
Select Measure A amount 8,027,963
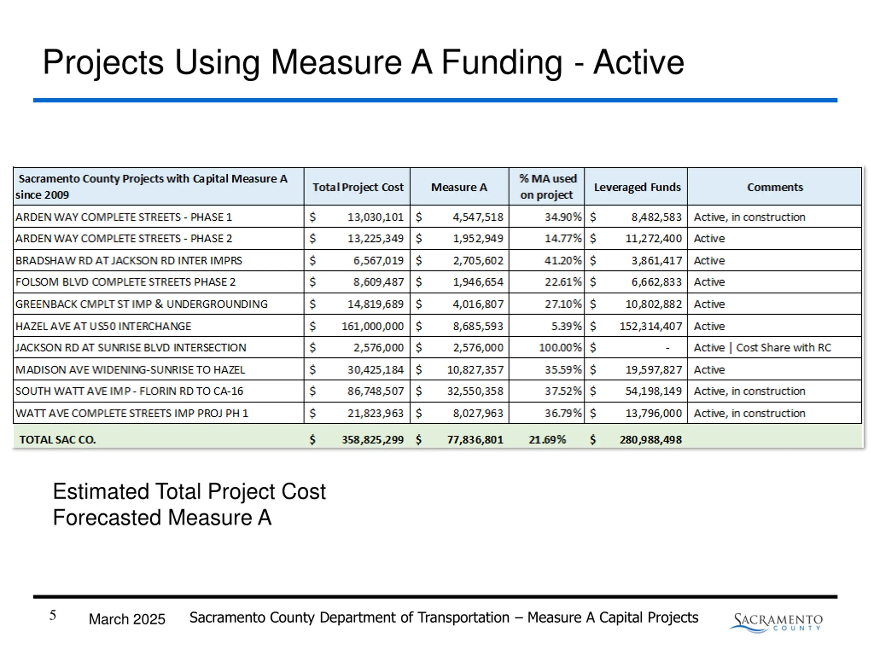(x=478, y=413)
